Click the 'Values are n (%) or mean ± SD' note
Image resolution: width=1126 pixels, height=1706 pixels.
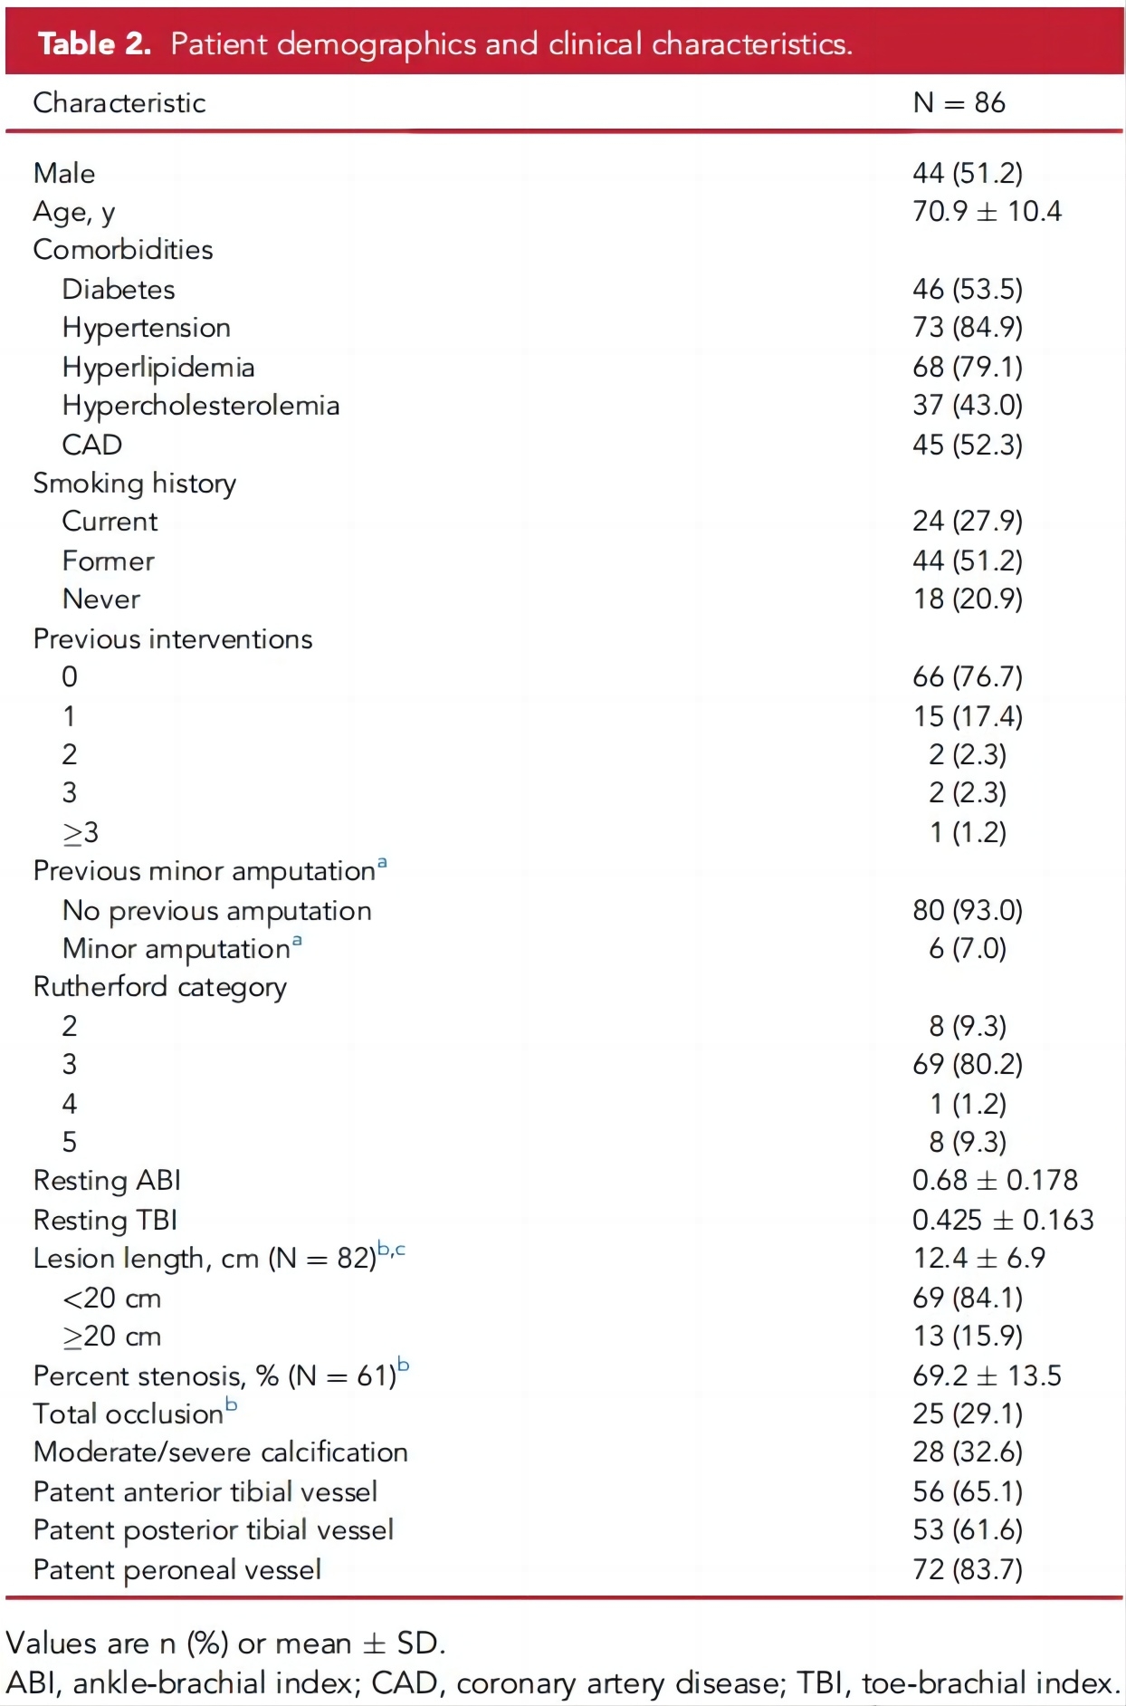click(225, 1644)
